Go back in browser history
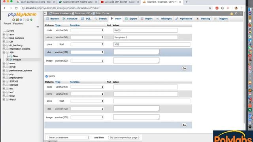 (5, 8)
